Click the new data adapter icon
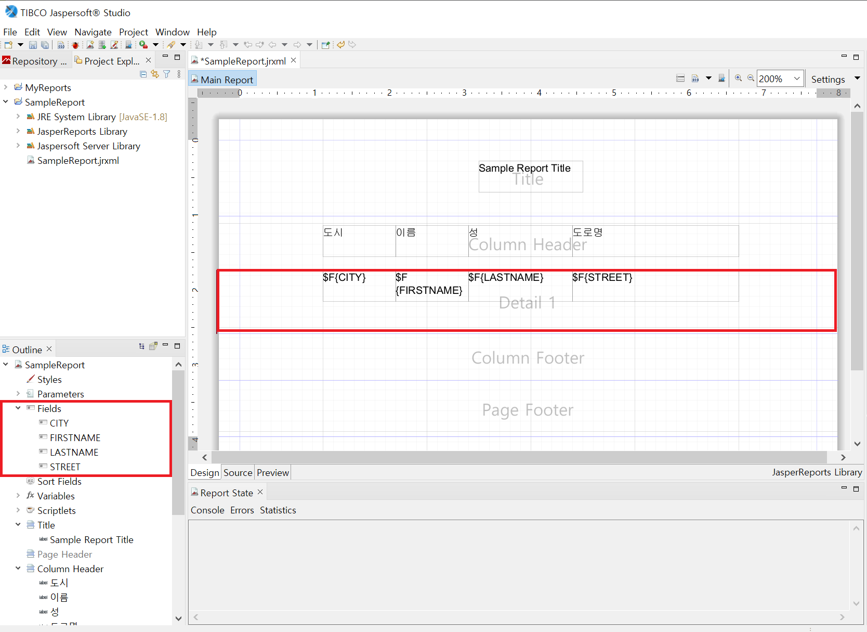 tap(102, 45)
